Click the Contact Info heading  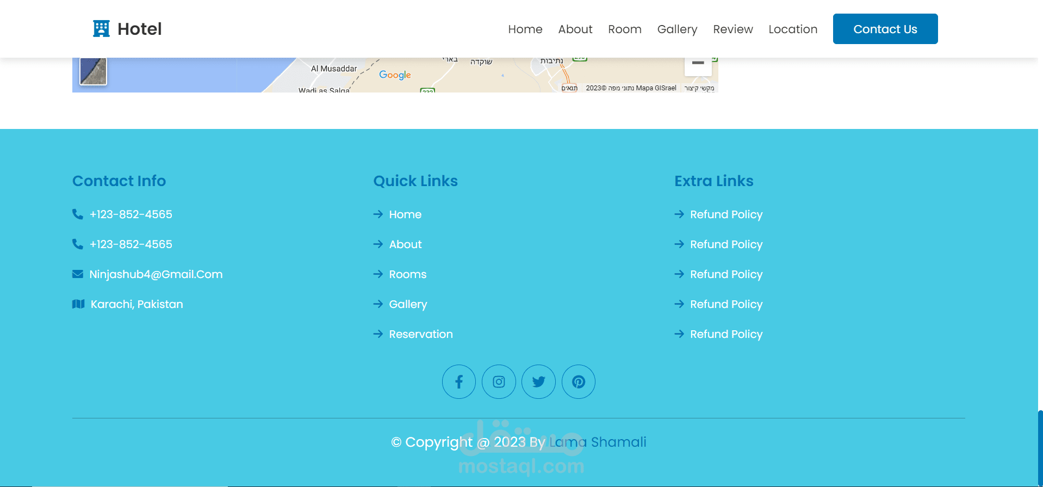click(119, 181)
